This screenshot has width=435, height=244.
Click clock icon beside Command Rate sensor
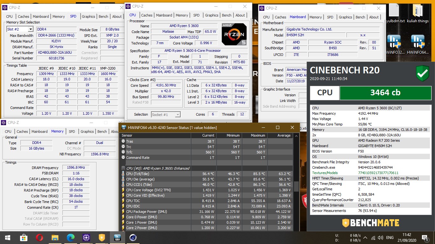(123, 158)
